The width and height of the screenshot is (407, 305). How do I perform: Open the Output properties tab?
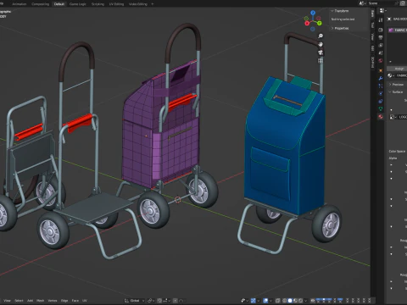(x=381, y=37)
